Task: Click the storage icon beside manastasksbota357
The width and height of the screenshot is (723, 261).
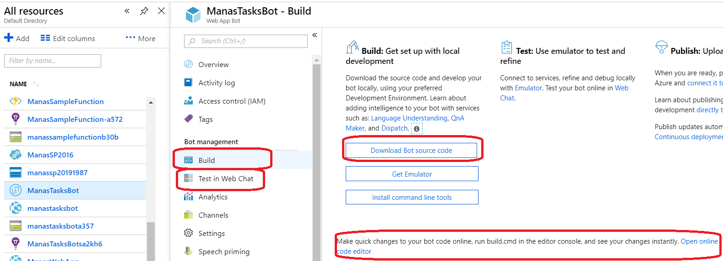Action: [16, 226]
